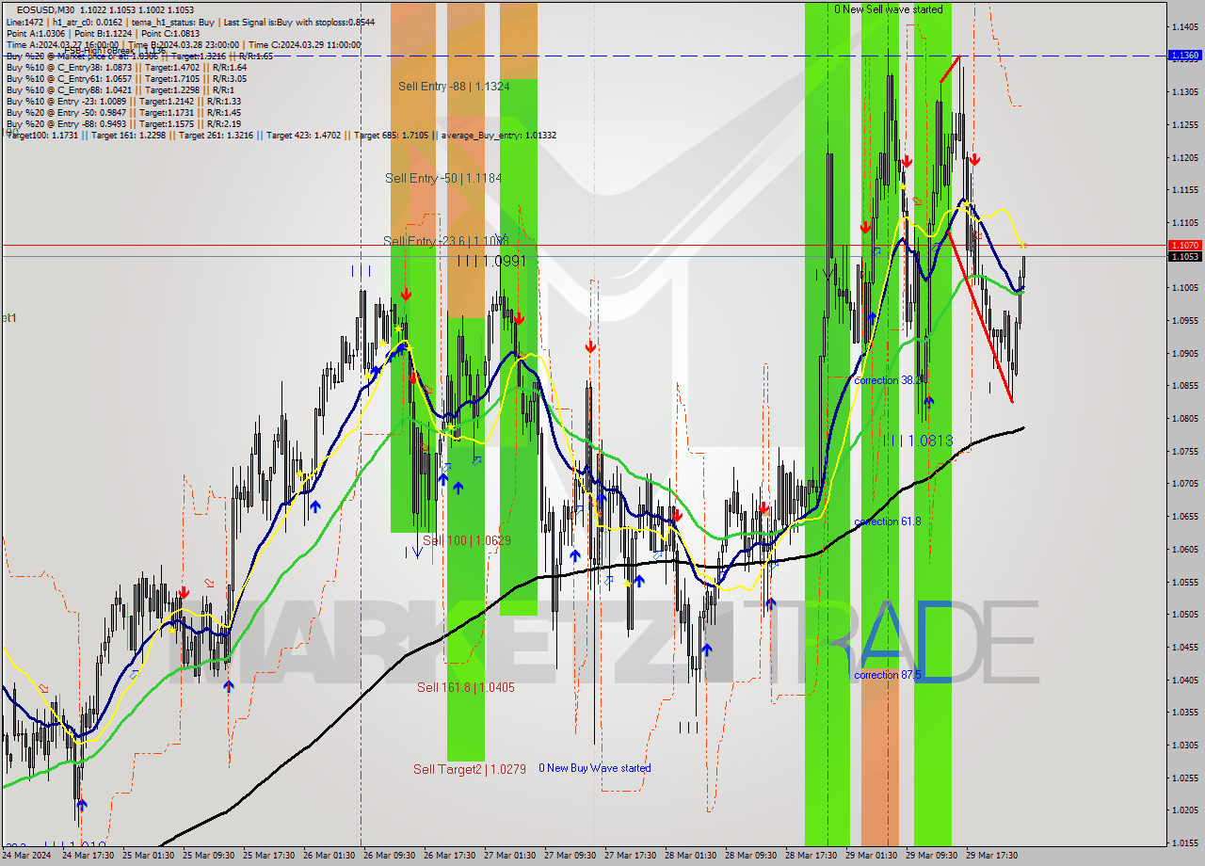Click the 1.1405 price axis label
Screen dimensions: 1205x866
(x=1184, y=26)
